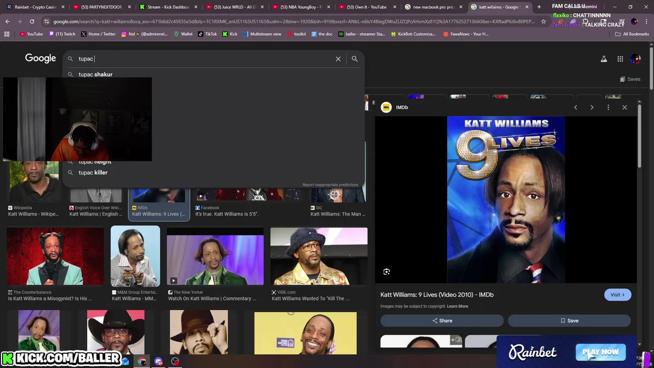Open the toolkit bookmark

296,34
